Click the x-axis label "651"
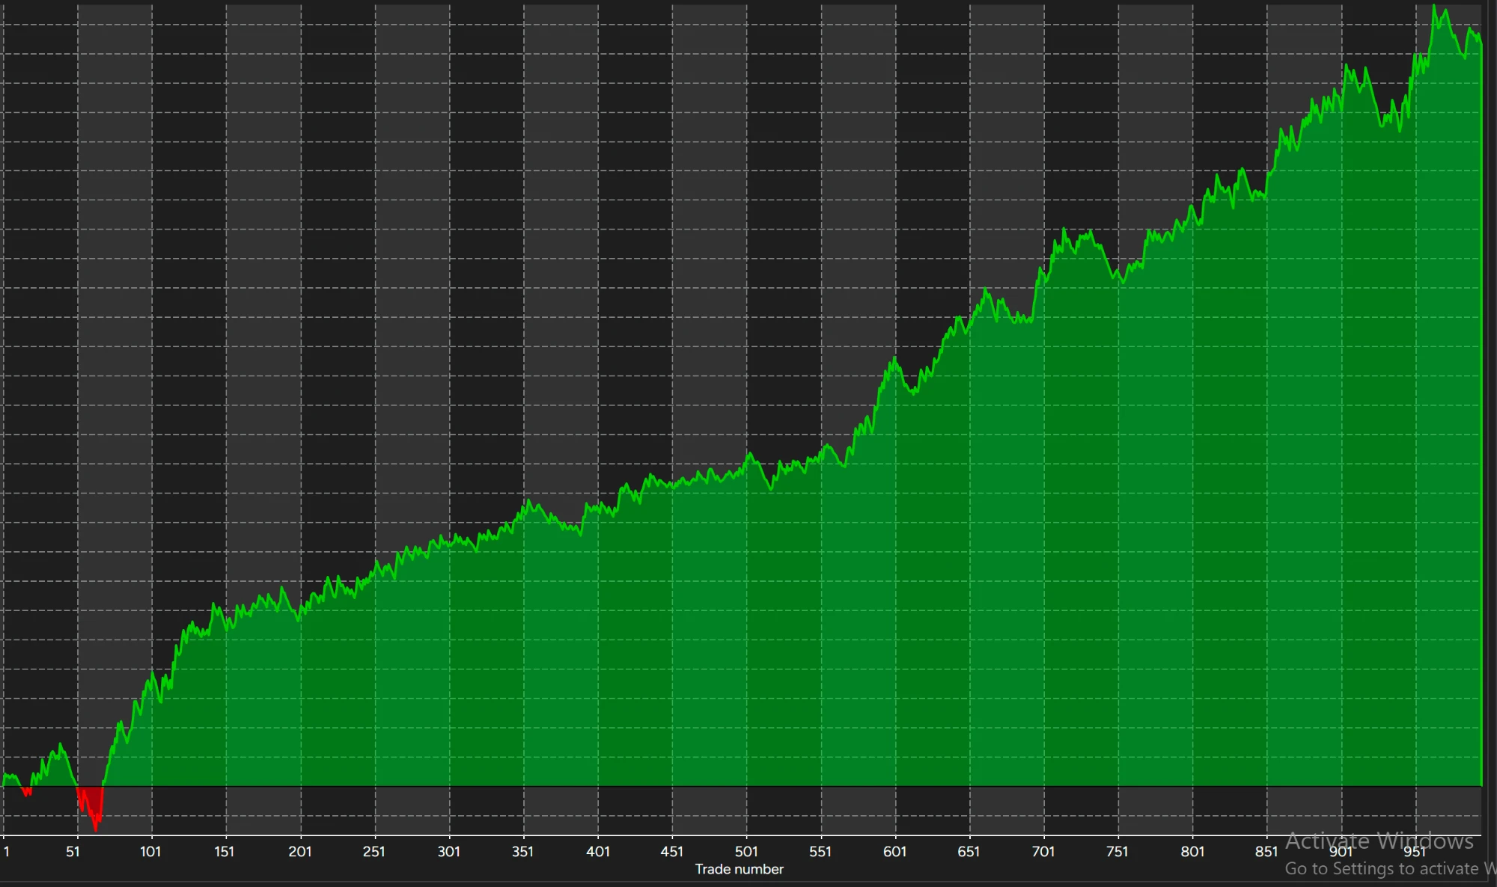This screenshot has width=1497, height=887. click(969, 851)
